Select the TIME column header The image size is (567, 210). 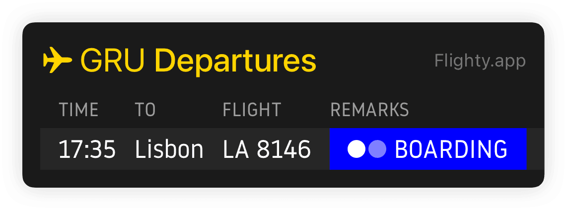(78, 110)
